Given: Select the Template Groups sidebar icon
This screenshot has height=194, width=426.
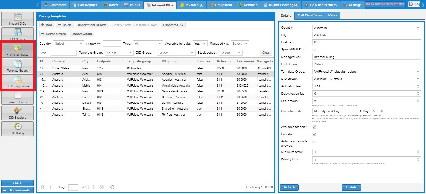Looking at the screenshot, I should click(x=17, y=66).
